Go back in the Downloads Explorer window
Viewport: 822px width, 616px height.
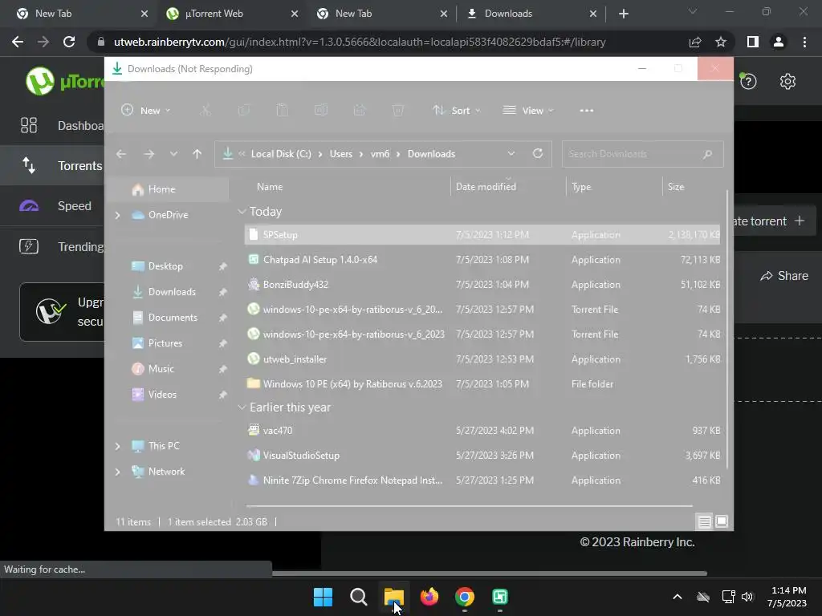coord(121,154)
